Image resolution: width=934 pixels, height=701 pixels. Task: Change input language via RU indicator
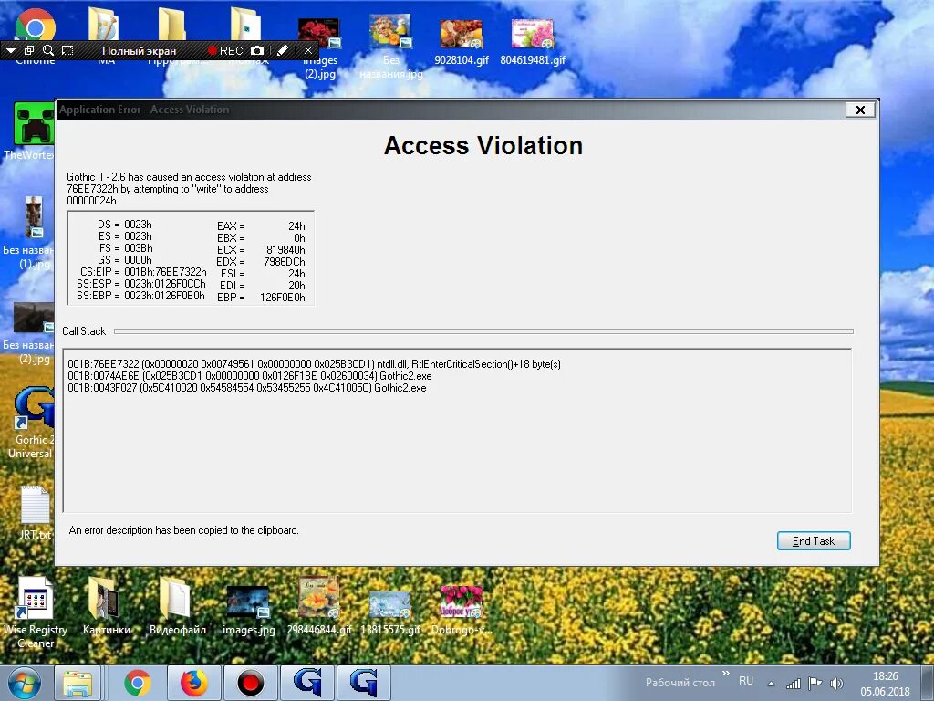click(746, 681)
